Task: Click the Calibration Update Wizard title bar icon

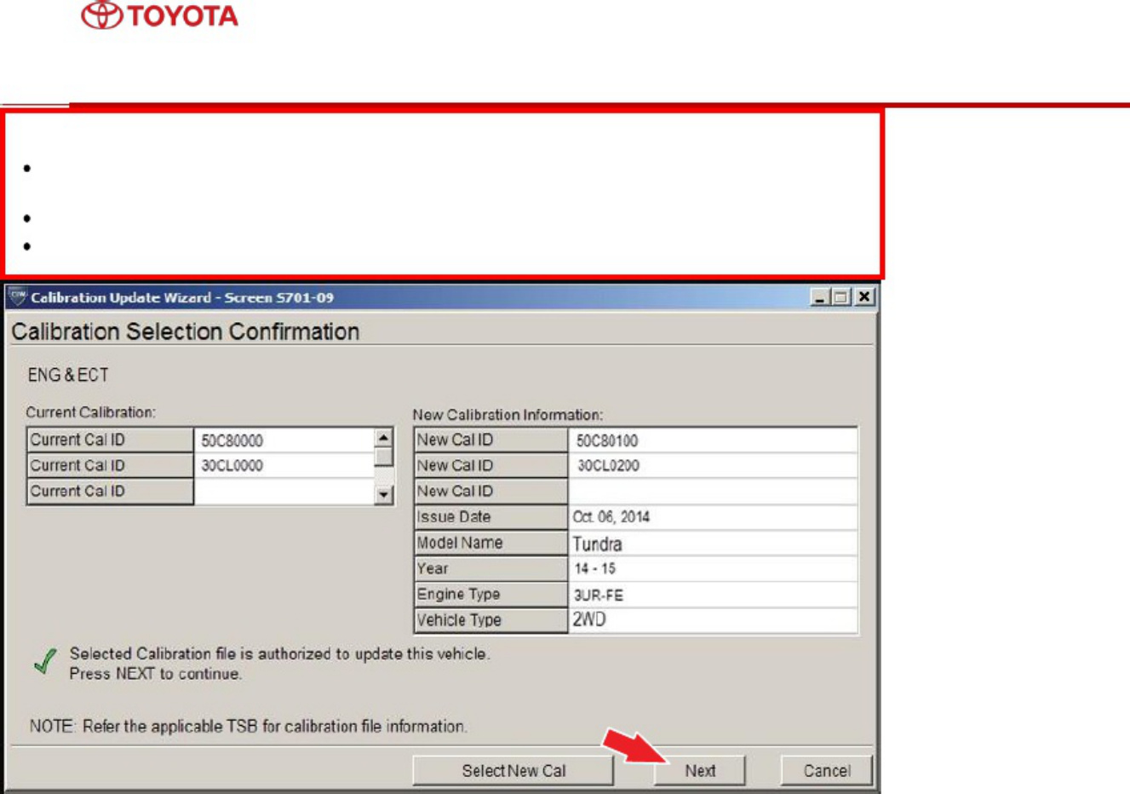Action: coord(17,296)
